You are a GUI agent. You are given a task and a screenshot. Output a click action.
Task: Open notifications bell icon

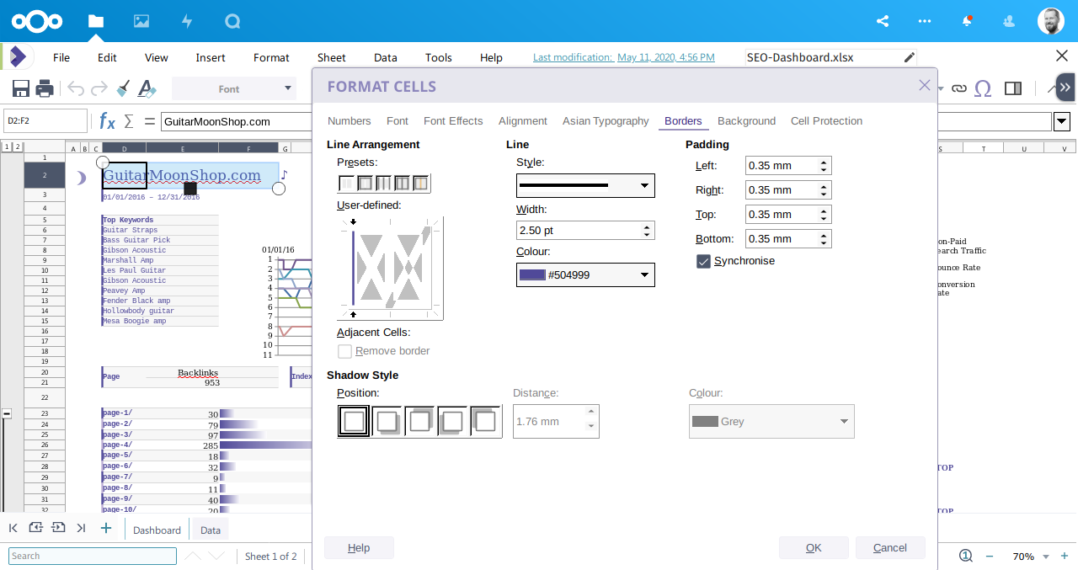(x=967, y=21)
